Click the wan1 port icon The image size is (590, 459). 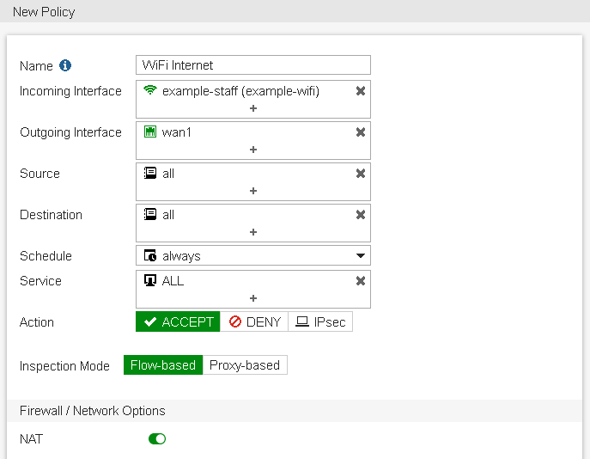pos(150,132)
